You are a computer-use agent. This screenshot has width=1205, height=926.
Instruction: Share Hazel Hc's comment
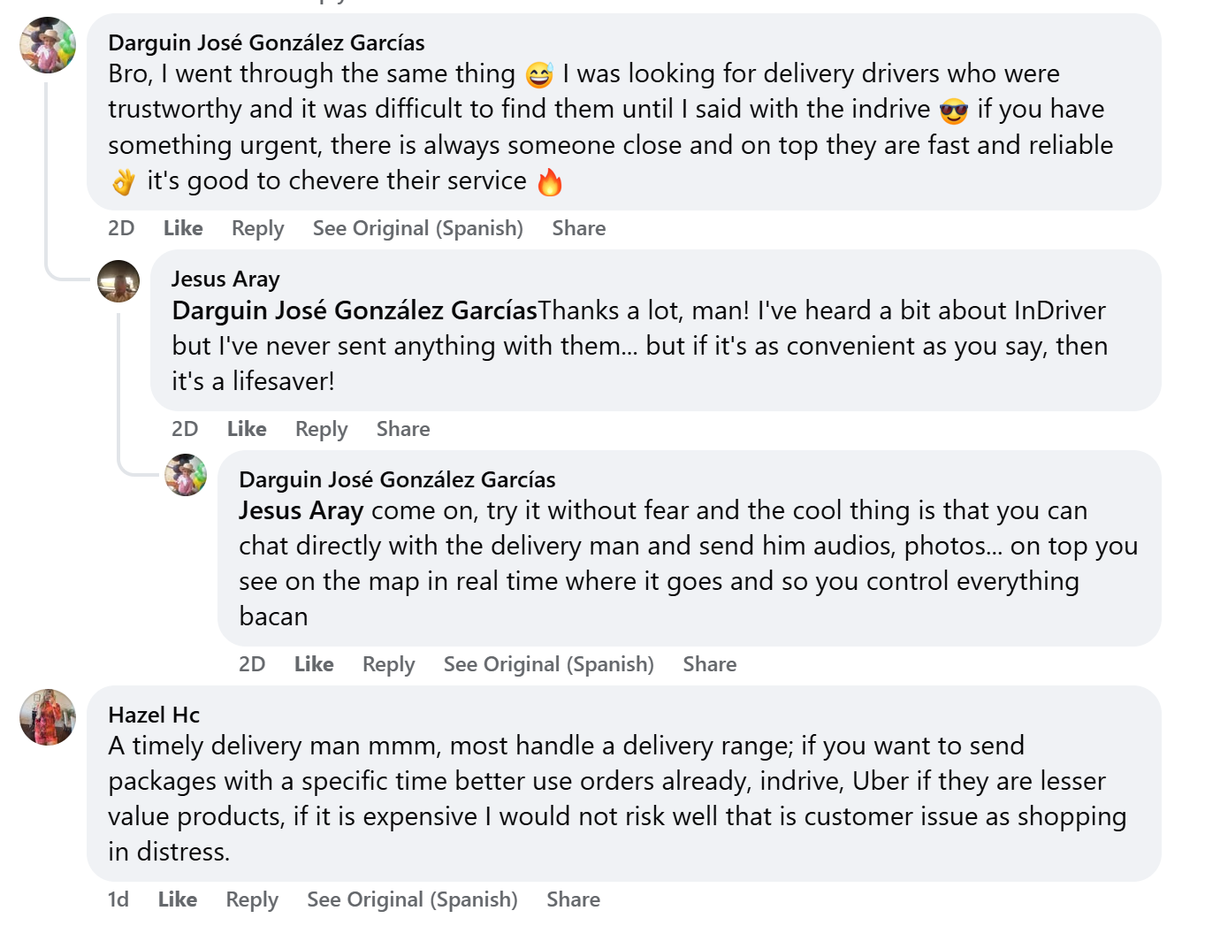(x=573, y=899)
